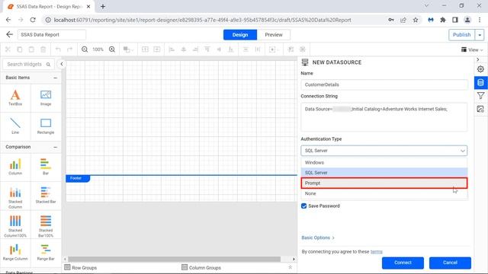Open the browser three-dot menu
Image resolution: width=488 pixels, height=274 pixels.
pos(480,20)
